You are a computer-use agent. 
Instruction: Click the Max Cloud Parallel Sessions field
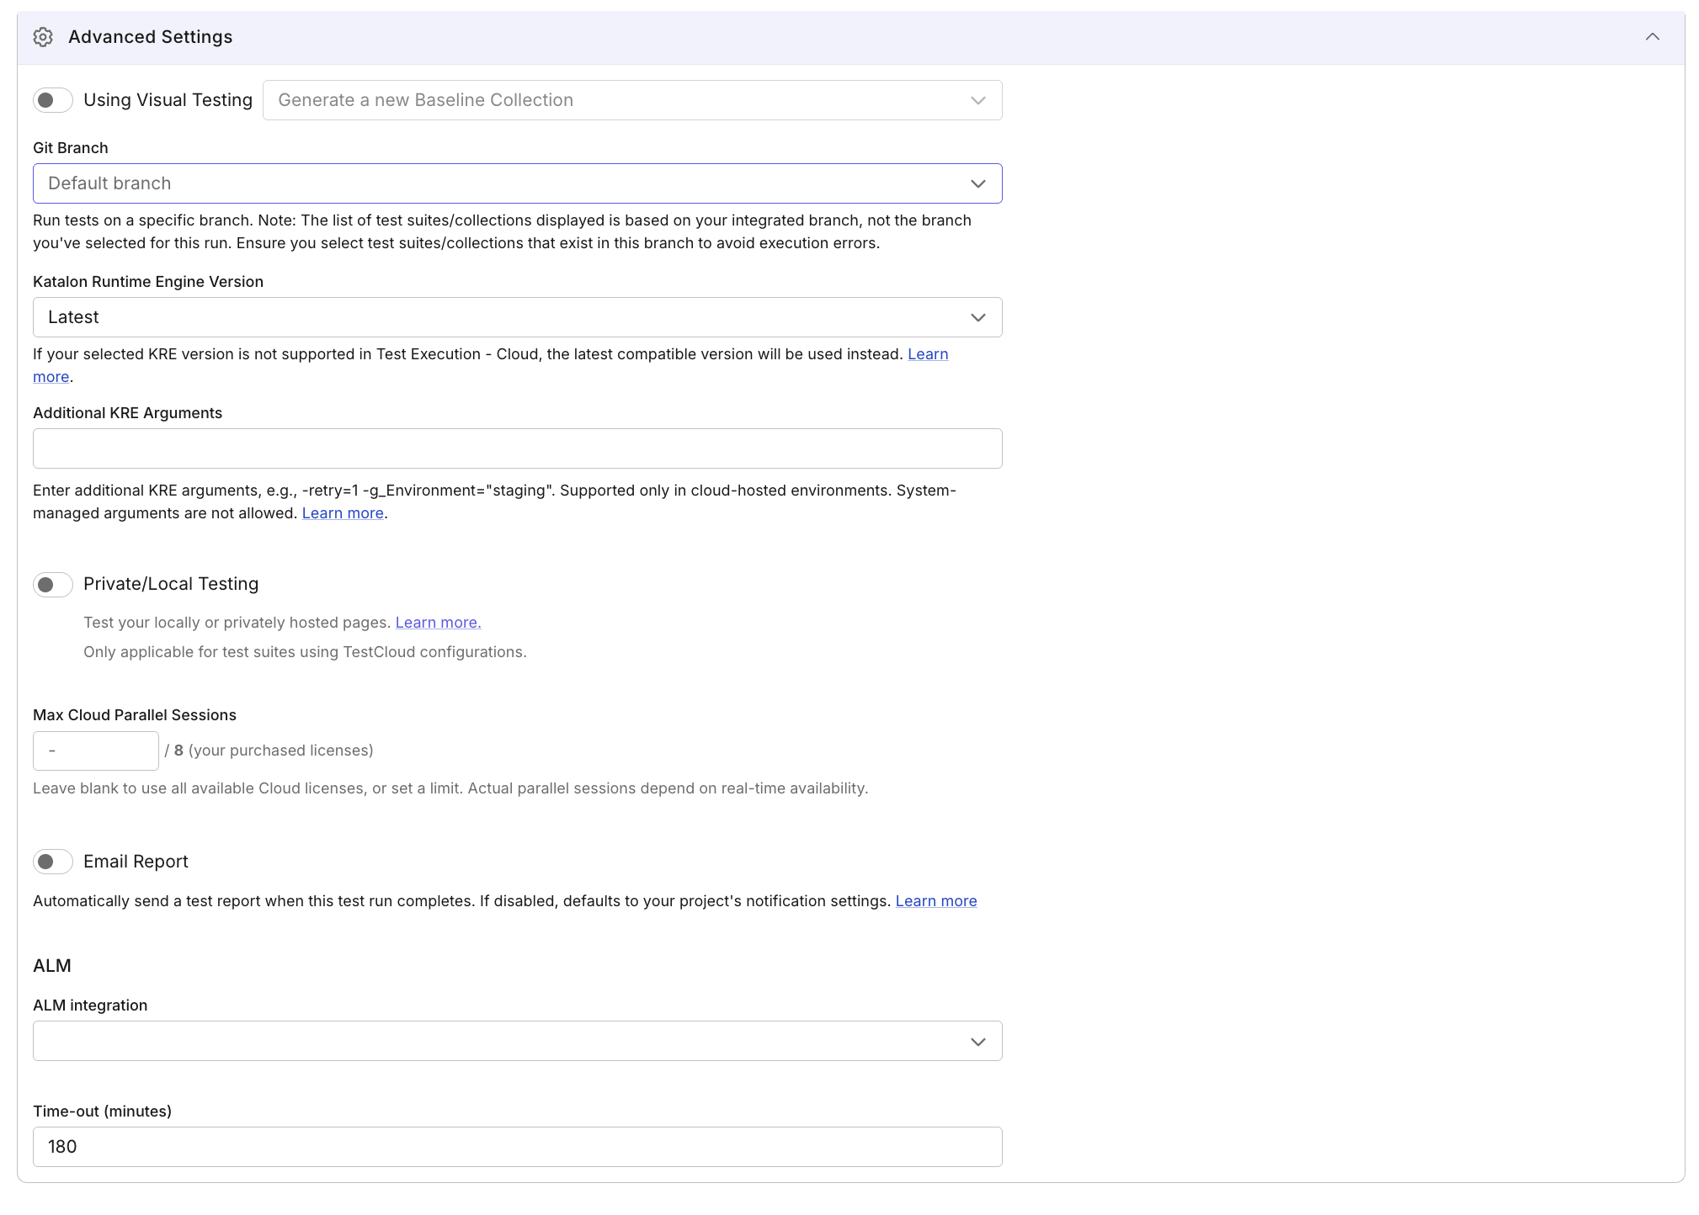(96, 751)
